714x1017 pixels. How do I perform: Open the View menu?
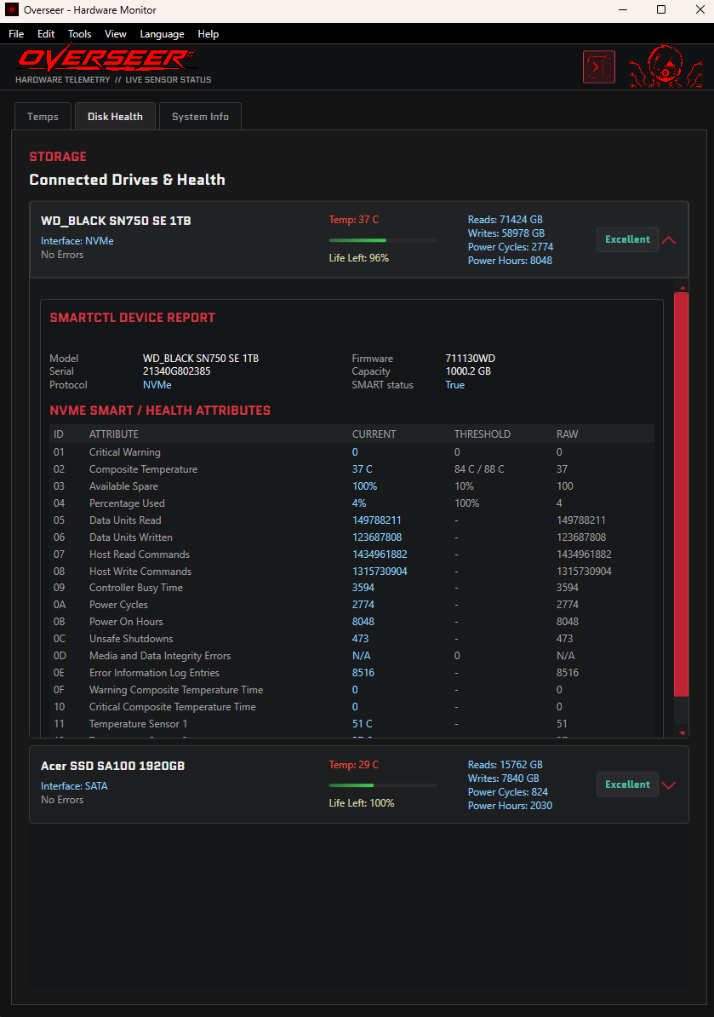116,34
